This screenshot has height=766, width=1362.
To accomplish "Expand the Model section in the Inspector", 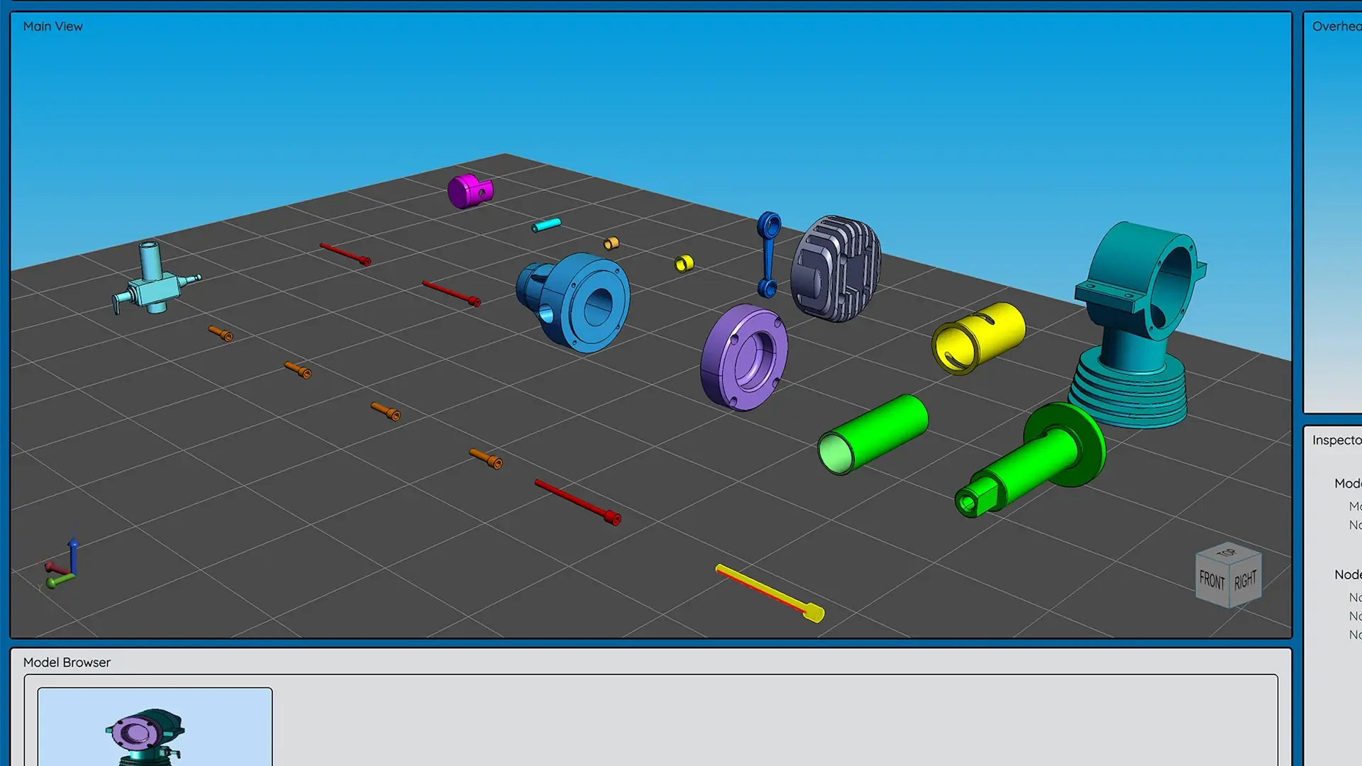I will point(1347,483).
